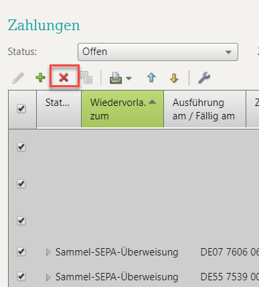Screen dimensions: 259x287
Task: Uncheck the second row checkbox below the header
Action: 21,184
